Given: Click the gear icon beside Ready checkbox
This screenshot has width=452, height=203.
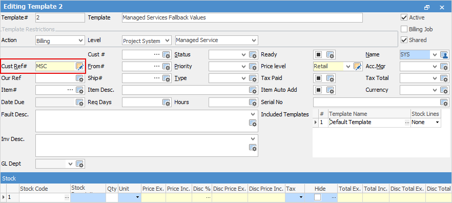Looking at the screenshot, I should (x=331, y=55).
